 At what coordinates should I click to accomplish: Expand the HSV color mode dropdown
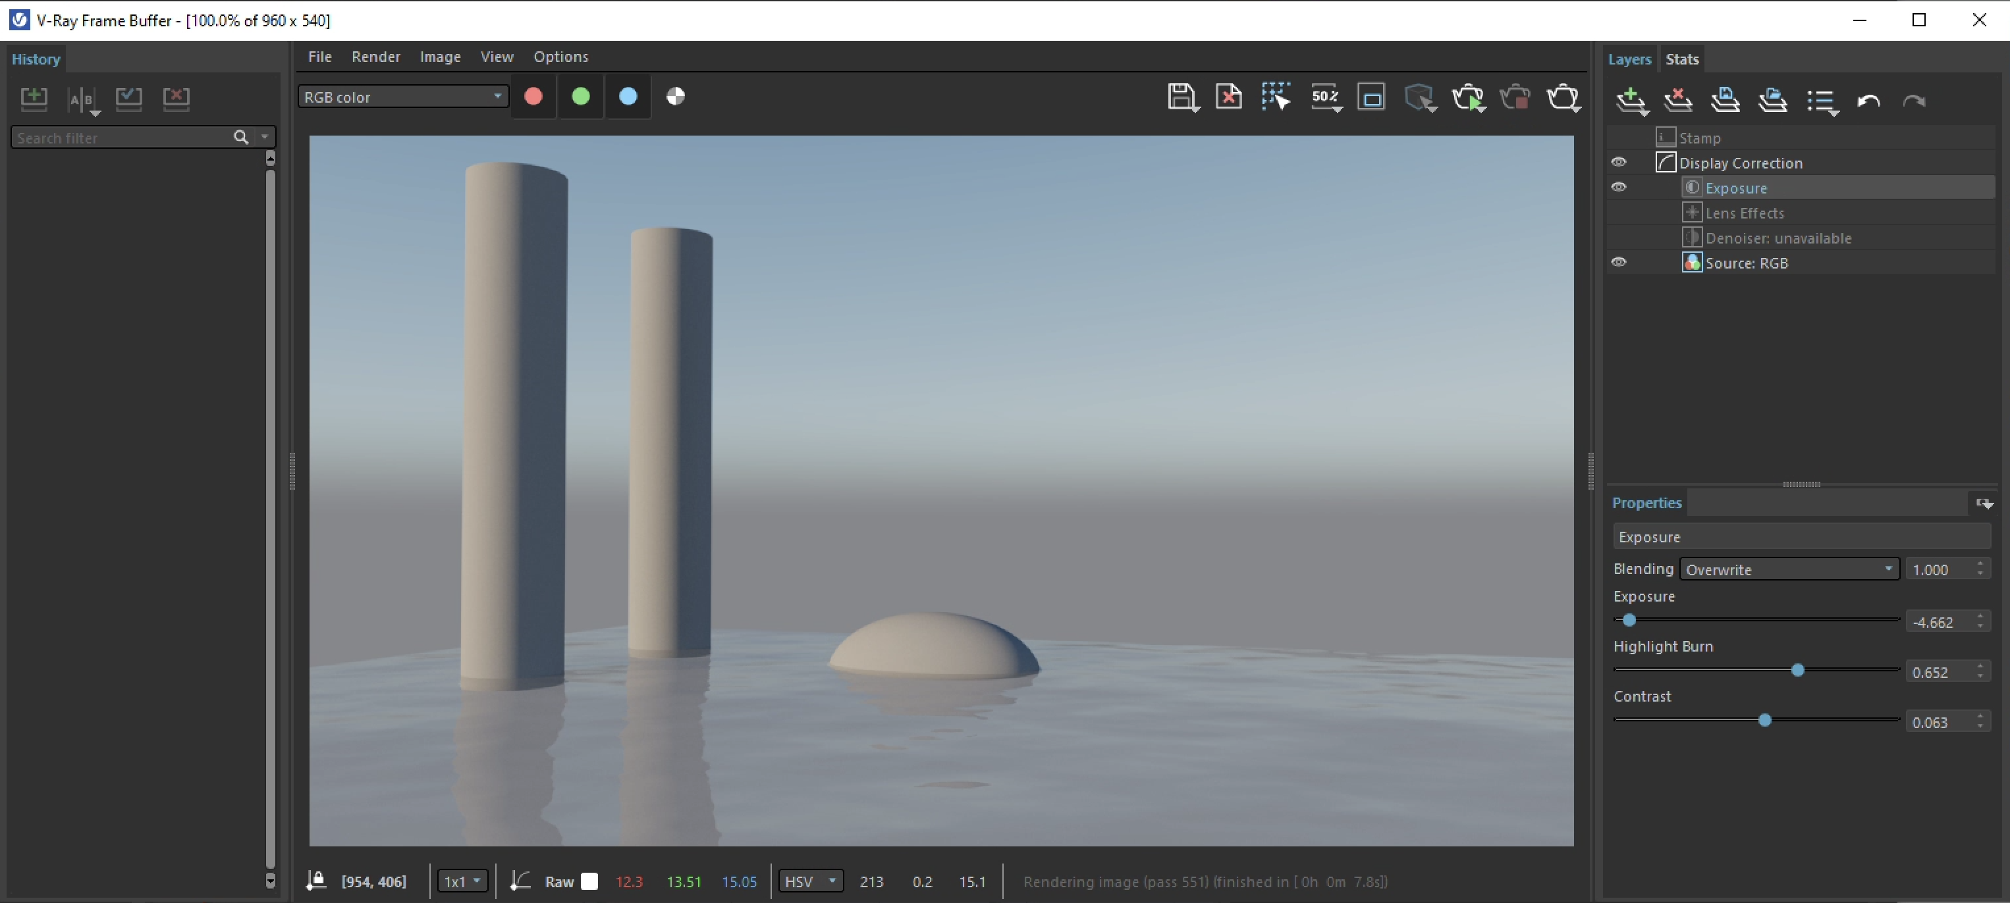810,881
